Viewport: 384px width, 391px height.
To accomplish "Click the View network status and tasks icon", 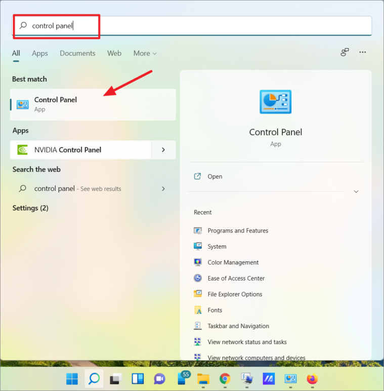I will click(198, 342).
